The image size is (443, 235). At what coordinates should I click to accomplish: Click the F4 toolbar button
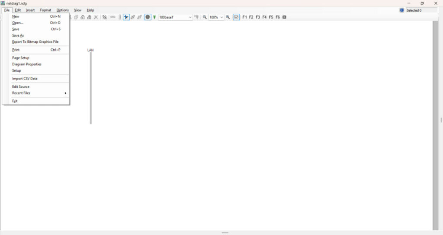click(264, 17)
